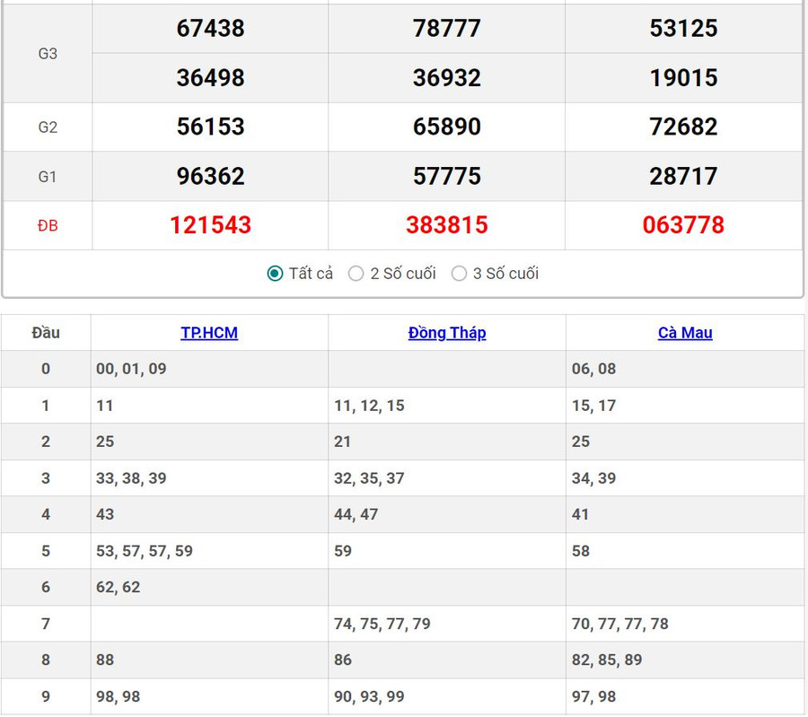
Task: Click the cell containing '53, 57, 57, 59'
Action: 145,551
